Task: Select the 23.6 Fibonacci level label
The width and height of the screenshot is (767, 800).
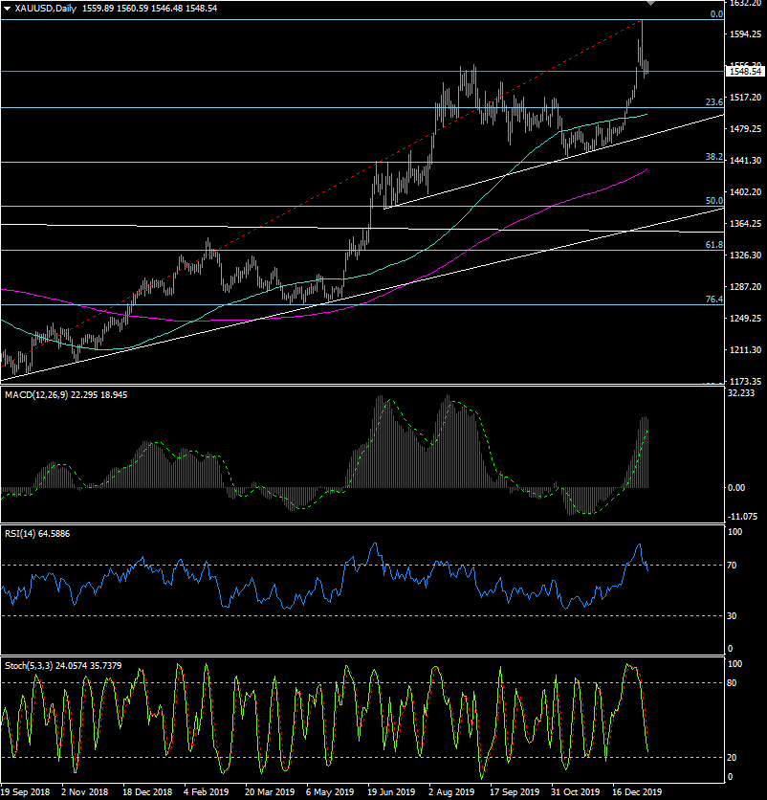Action: (x=713, y=102)
